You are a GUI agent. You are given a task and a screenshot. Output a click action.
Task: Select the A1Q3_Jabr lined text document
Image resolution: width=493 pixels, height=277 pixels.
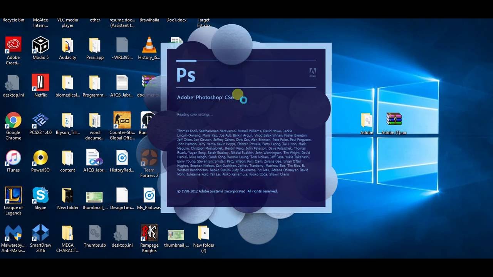[122, 83]
